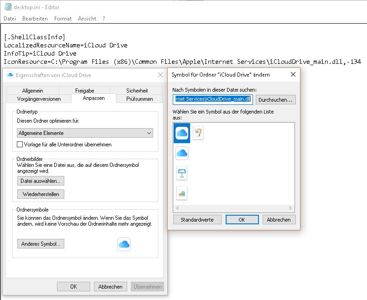The width and height of the screenshot is (367, 300).
Task: Open the Datei menu in Editor
Action: (10, 19)
